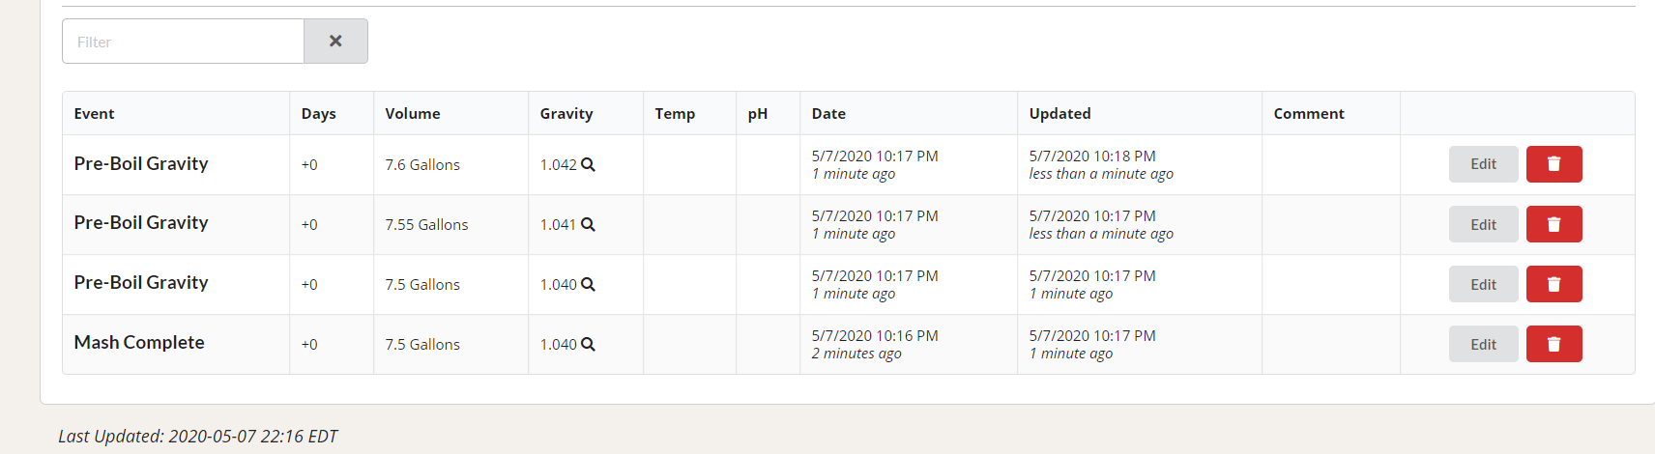Edit the 7.6 Gallons Pre-Boil Gravity entry
The image size is (1655, 454).
(x=1483, y=164)
